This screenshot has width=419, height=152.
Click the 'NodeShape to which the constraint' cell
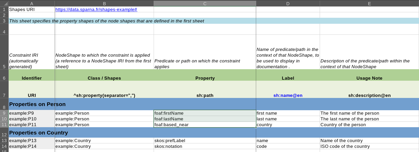click(x=104, y=52)
